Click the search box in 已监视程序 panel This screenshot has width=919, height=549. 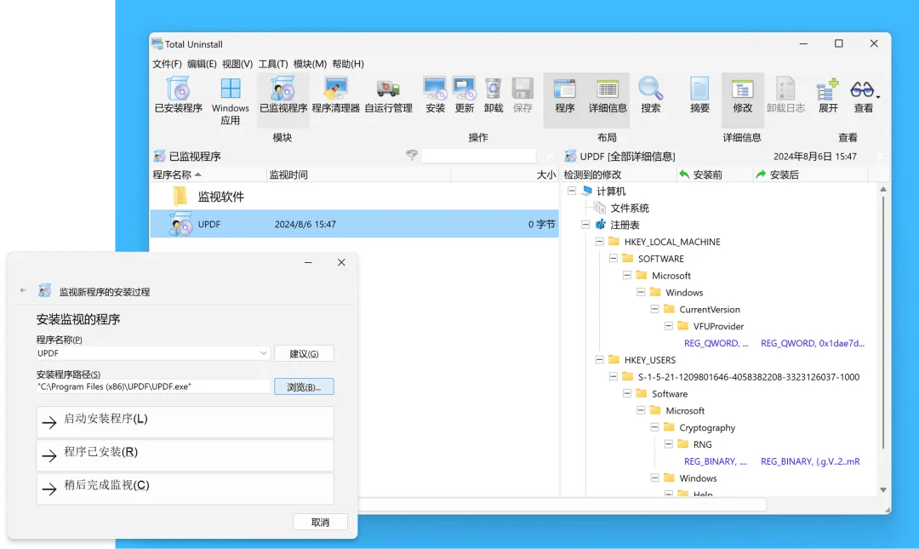[478, 156]
